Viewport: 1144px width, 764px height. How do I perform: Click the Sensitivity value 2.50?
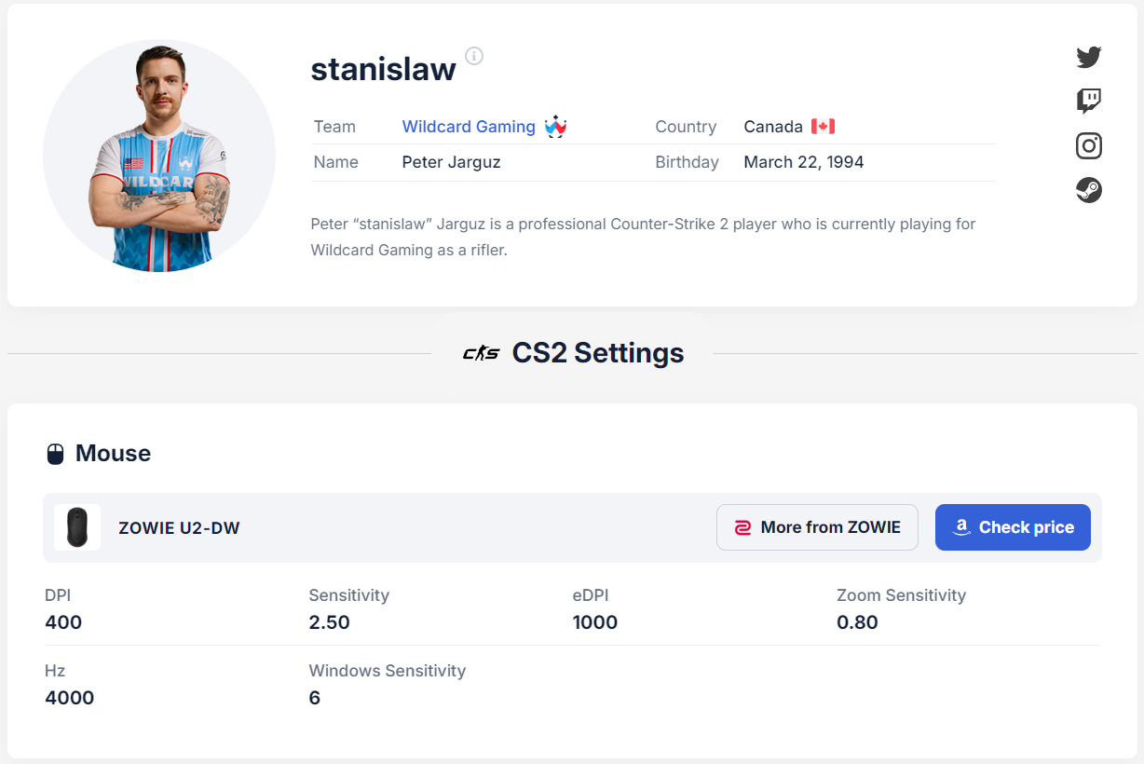329,622
